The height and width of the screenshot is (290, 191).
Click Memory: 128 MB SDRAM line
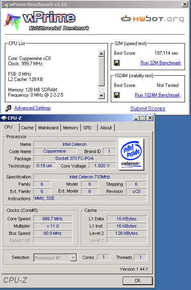point(33,90)
